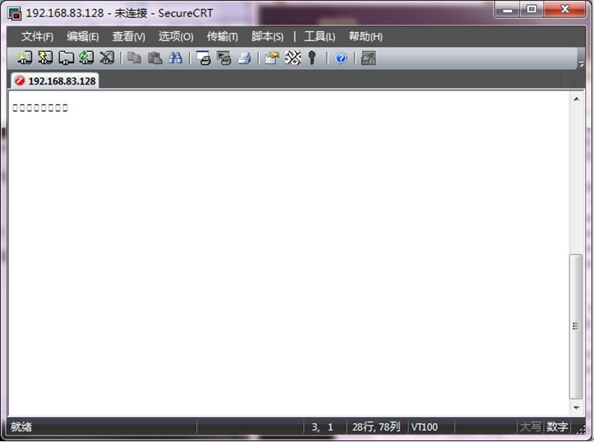Click the Connect in Tab folder icon
Image resolution: width=594 pixels, height=442 pixels.
pos(66,58)
